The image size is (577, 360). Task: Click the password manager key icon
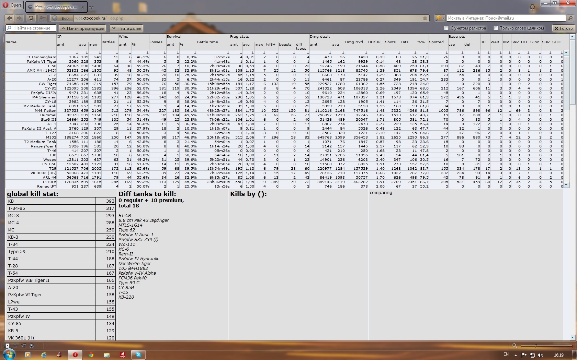[43, 18]
